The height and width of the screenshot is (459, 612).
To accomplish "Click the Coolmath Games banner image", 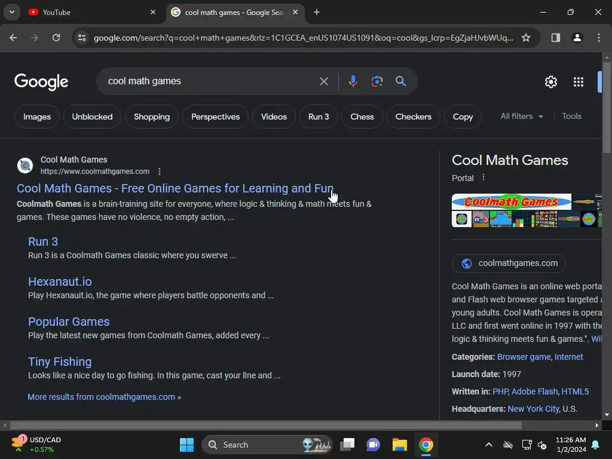I will click(512, 202).
